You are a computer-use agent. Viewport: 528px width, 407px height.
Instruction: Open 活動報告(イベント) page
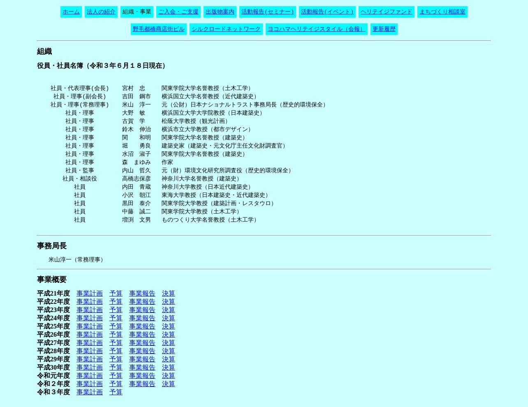pos(327,12)
